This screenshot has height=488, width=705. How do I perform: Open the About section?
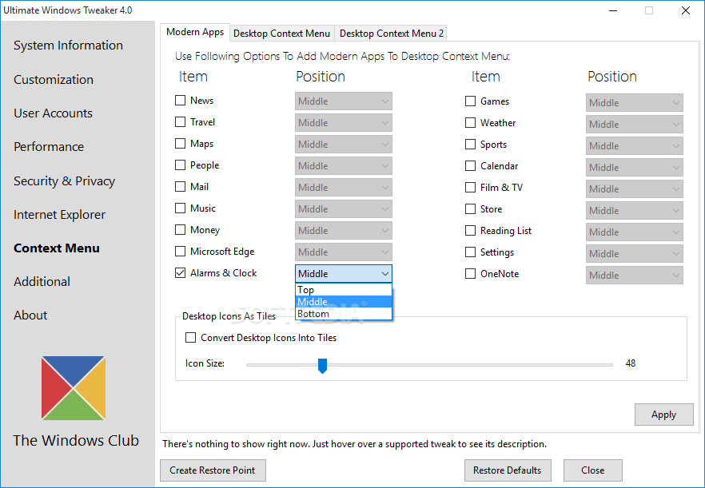[30, 315]
